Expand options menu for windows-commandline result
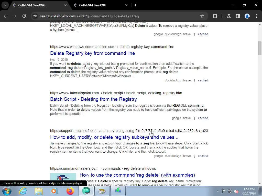 point(194,80)
